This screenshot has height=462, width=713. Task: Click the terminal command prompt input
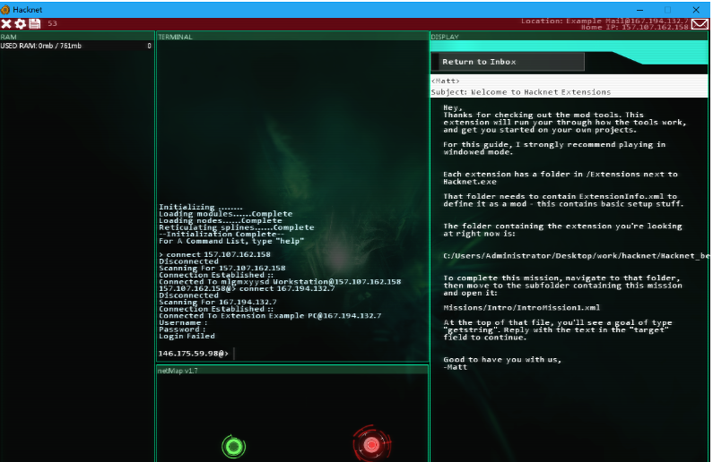[292, 354]
